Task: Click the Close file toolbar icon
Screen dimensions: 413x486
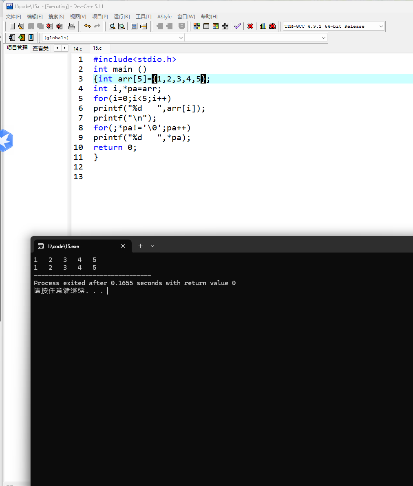Action: click(x=49, y=26)
